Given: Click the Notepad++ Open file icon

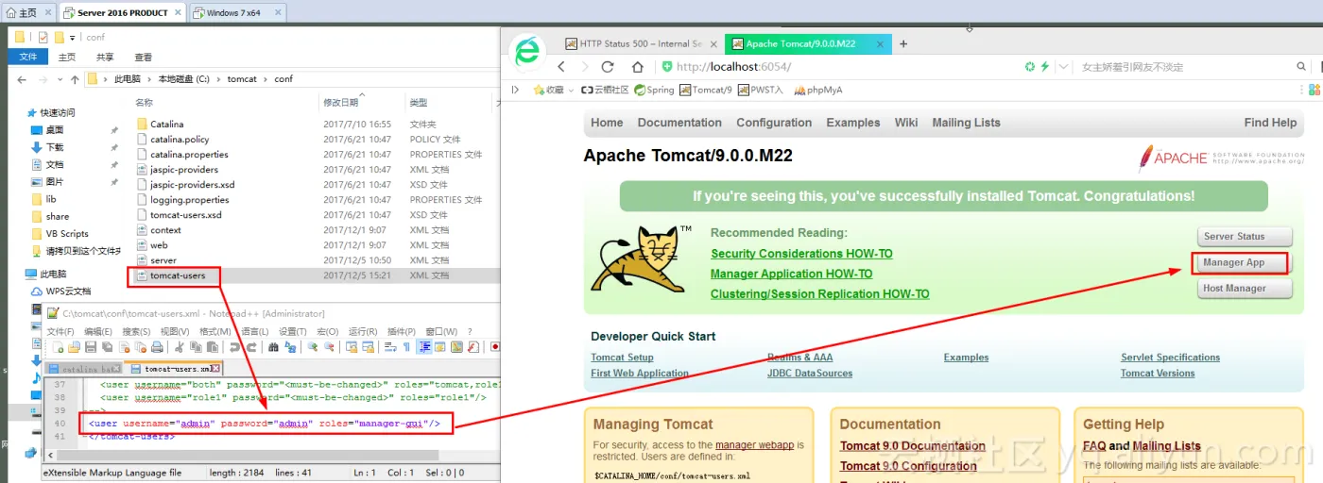Looking at the screenshot, I should coord(74,347).
